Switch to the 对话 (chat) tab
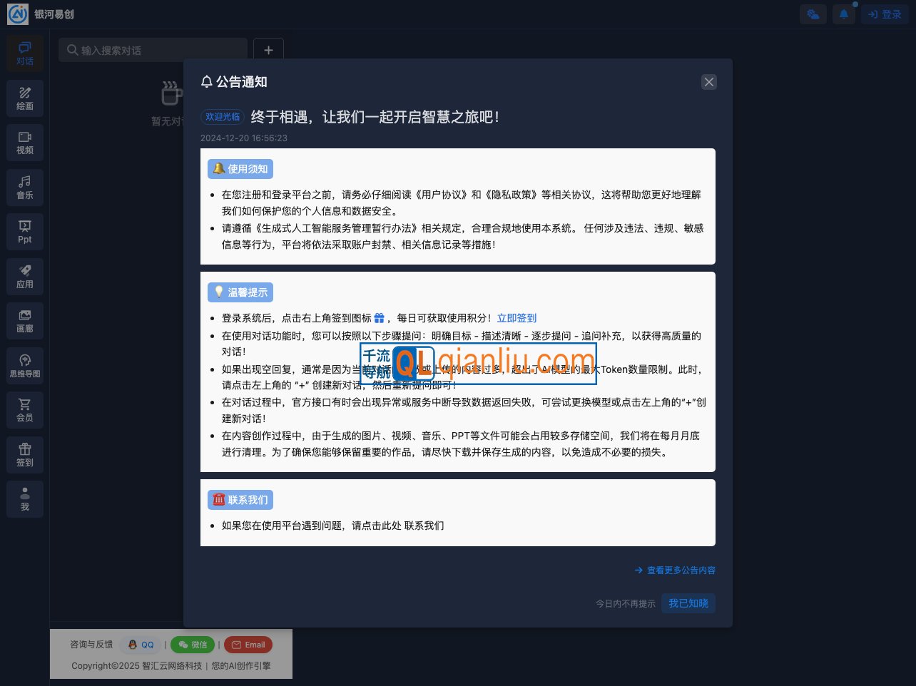The height and width of the screenshot is (686, 916). pos(25,53)
